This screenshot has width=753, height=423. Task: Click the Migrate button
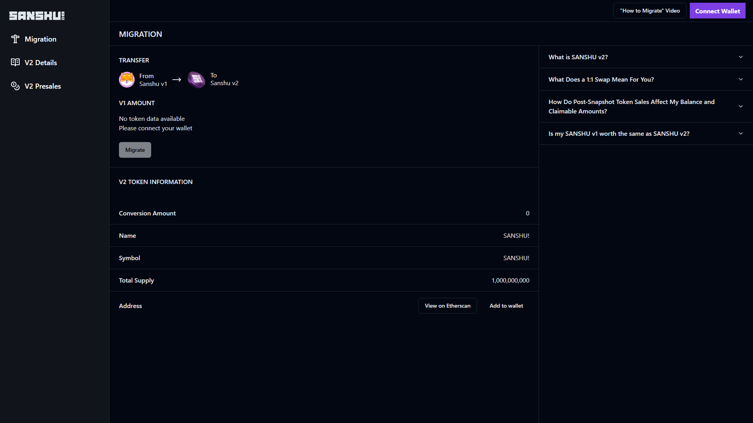135,150
